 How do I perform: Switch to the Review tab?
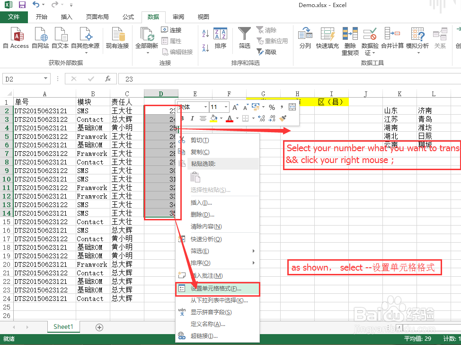click(178, 17)
